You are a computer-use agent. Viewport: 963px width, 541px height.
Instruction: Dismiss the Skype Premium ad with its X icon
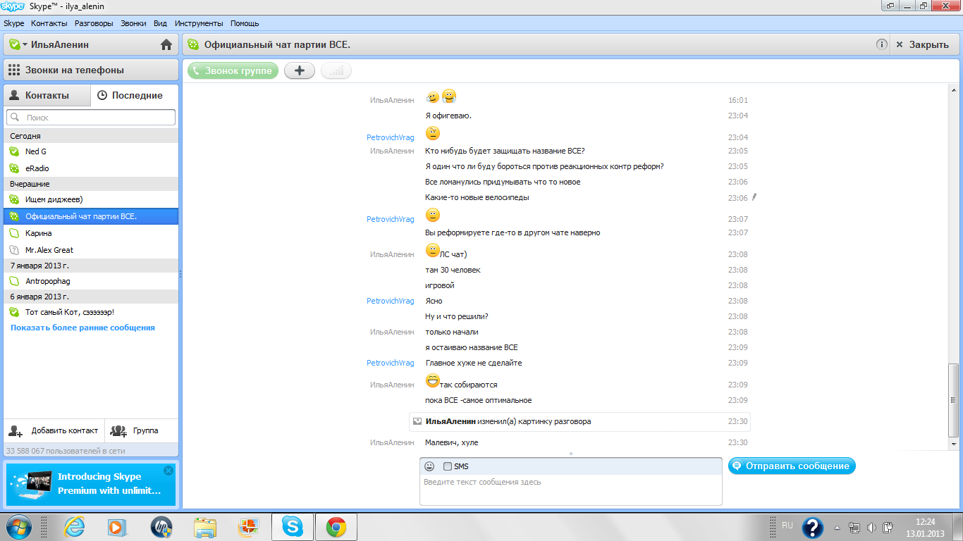click(168, 470)
